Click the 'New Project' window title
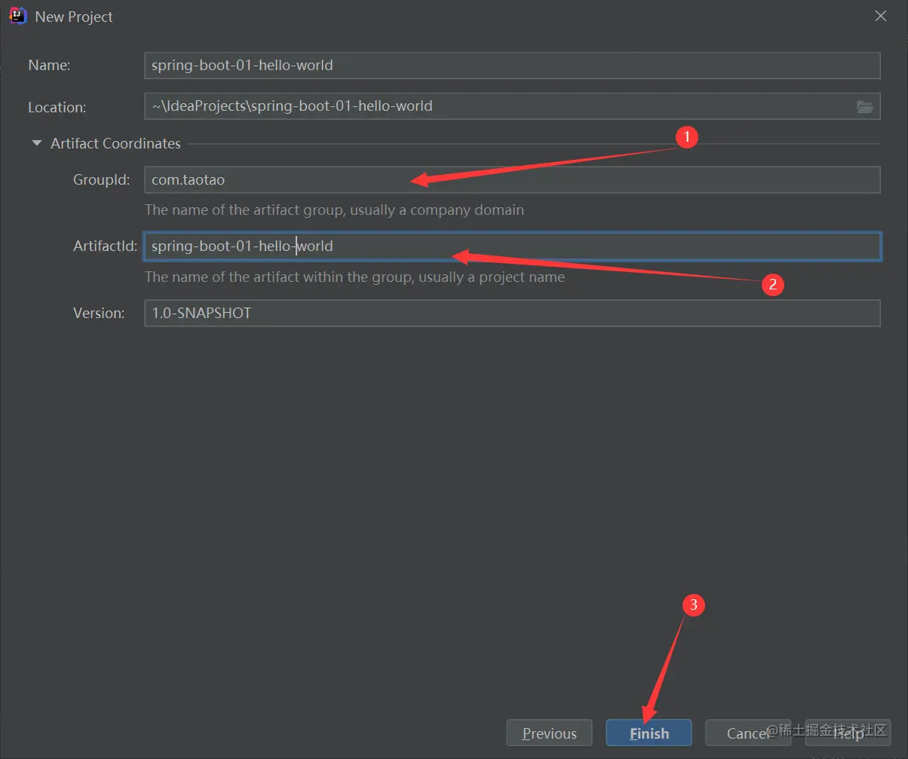The height and width of the screenshot is (759, 908). click(74, 17)
